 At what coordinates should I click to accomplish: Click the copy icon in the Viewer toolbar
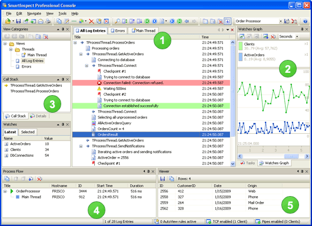[171, 178]
